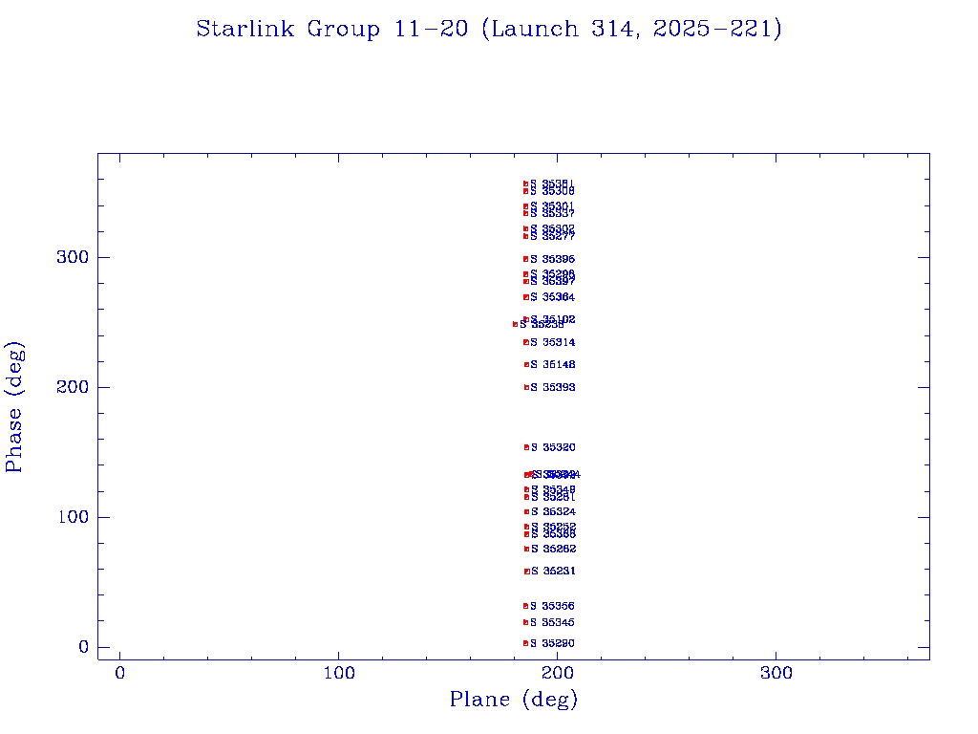
Task: Select the red marker for S 35364
Action: coord(525,297)
